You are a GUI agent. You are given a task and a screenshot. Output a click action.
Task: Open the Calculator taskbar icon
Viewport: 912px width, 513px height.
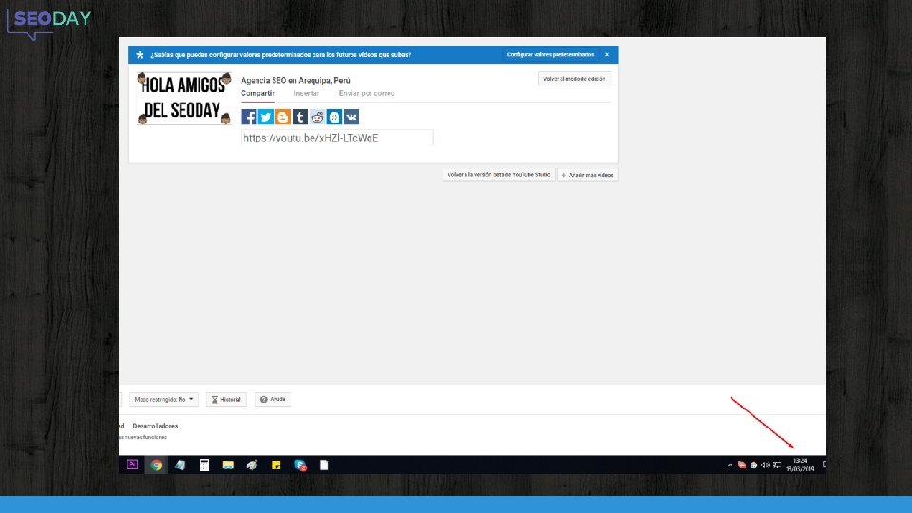tap(204, 465)
